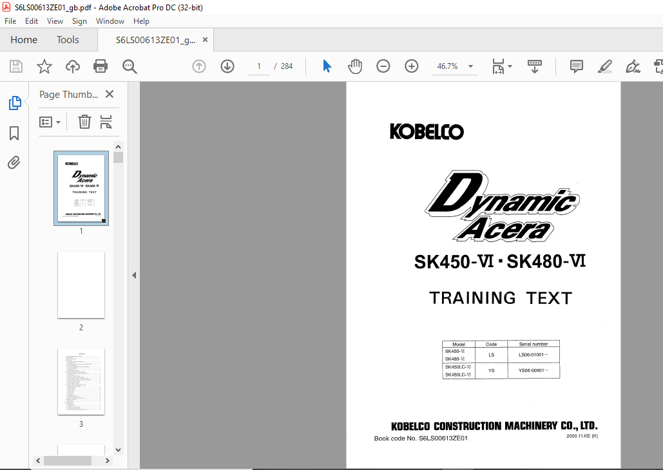Screen dimensions: 663x470
Task: Click the YS06-00901~ serial number cell
Action: [533, 371]
